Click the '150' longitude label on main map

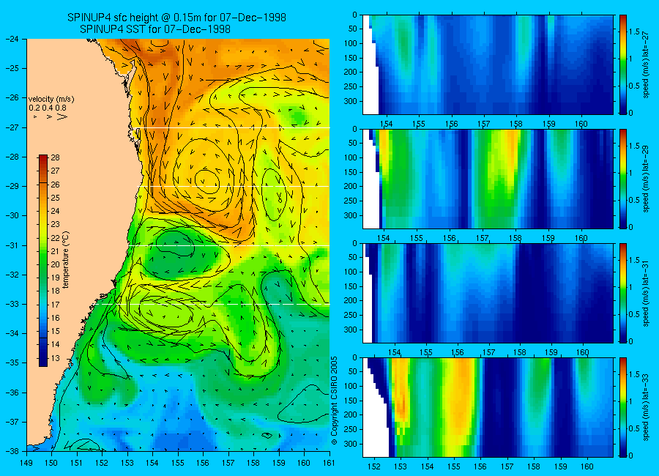(x=51, y=463)
